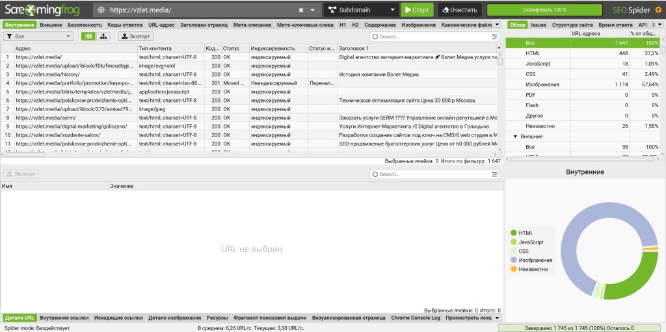Open the URL history dropdown arrow
Viewport: 666px width, 332px height.
(313, 10)
